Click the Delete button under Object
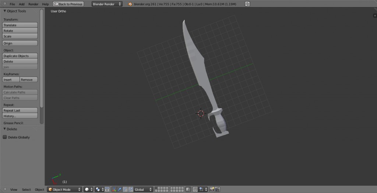 20,62
